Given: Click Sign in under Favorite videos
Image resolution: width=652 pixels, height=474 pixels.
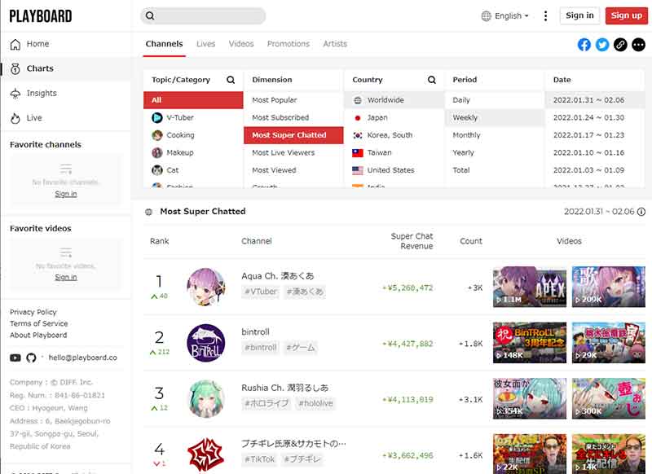Looking at the screenshot, I should click(66, 277).
